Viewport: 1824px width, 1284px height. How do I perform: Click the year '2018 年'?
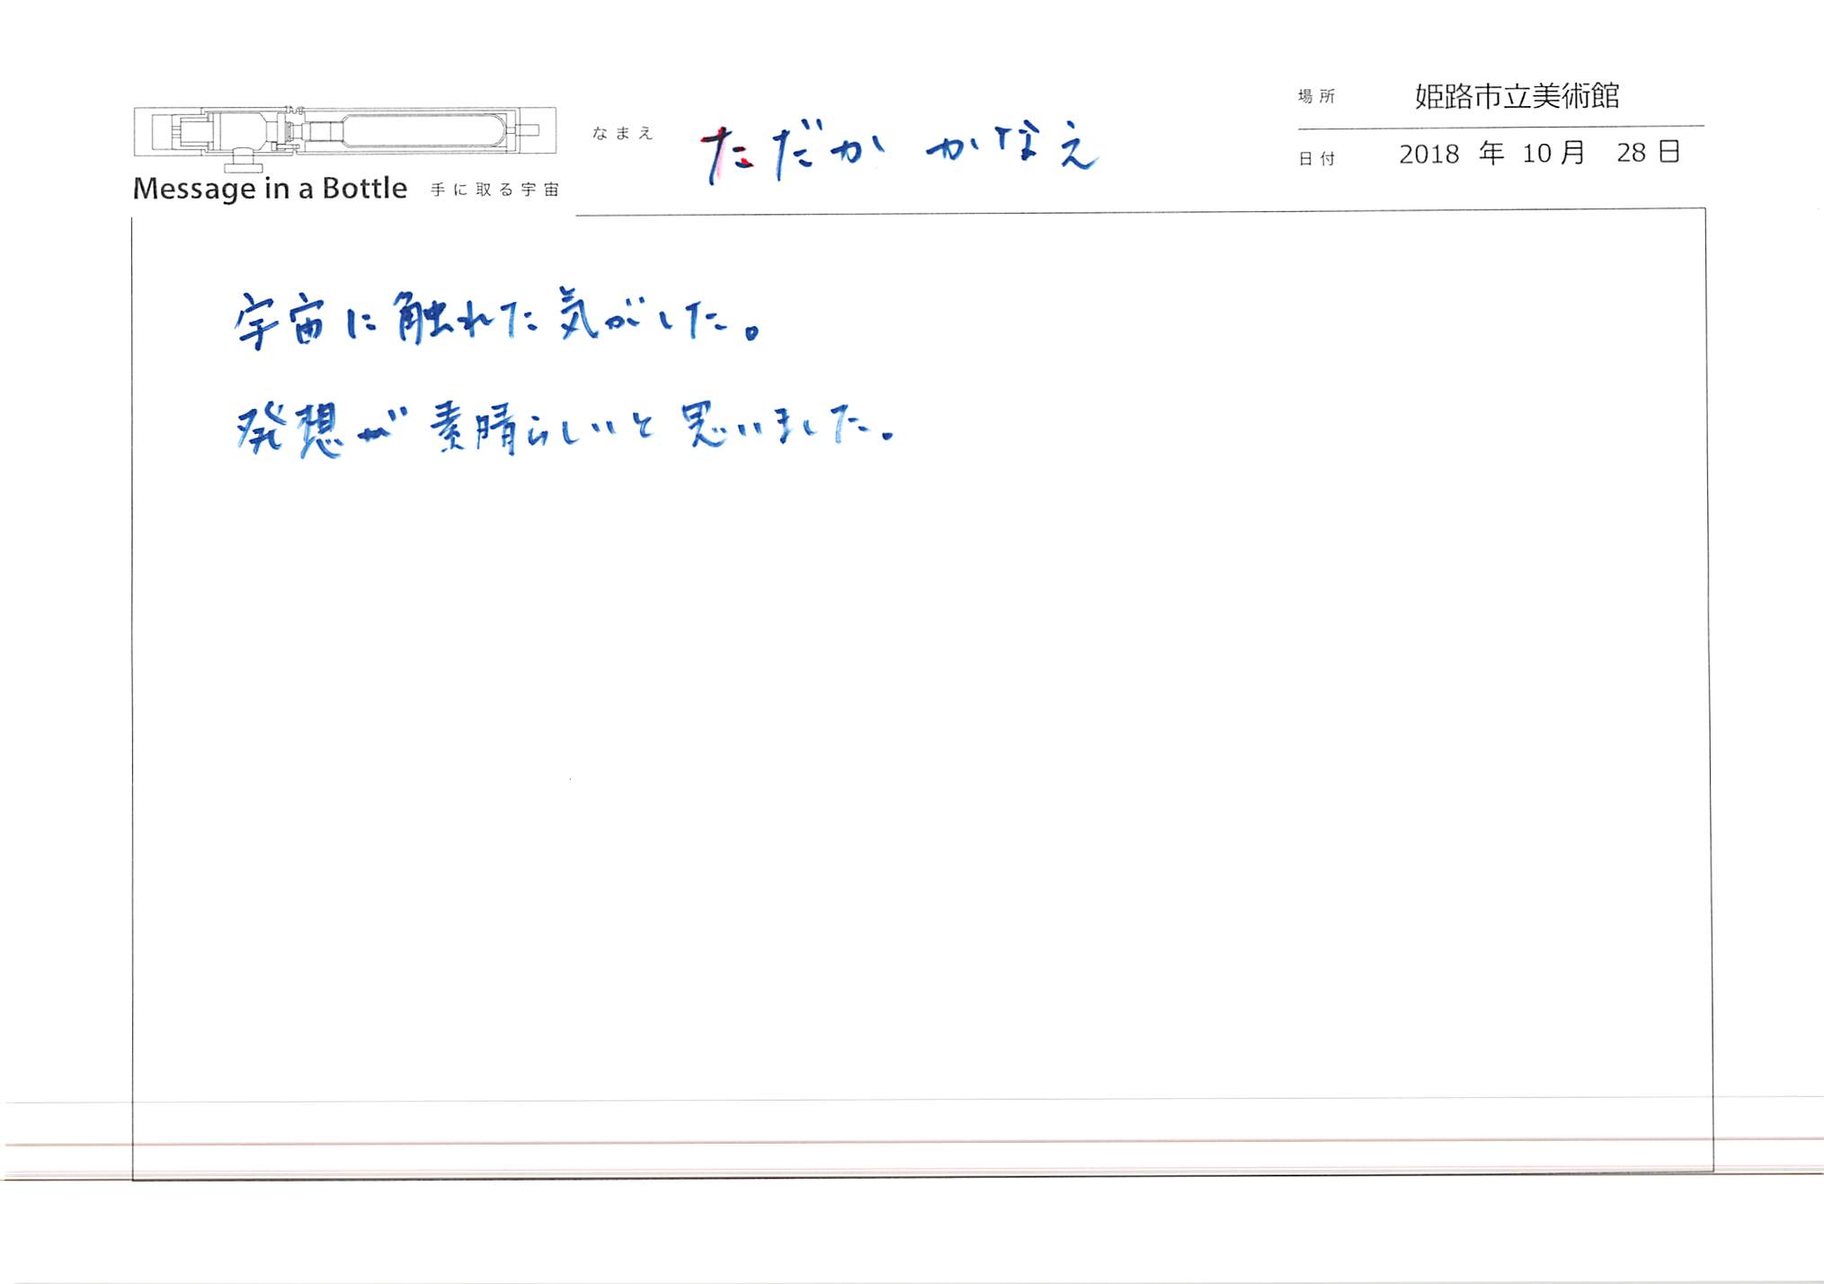(1451, 154)
